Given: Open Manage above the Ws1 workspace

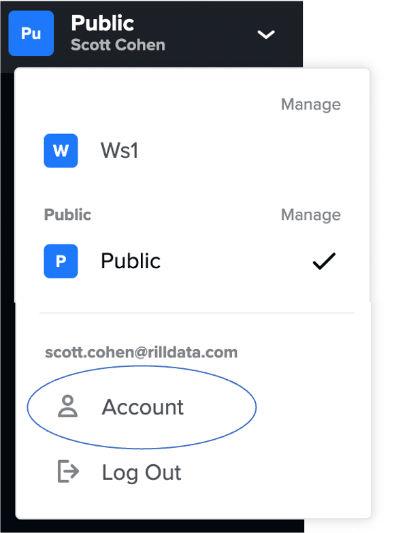Looking at the screenshot, I should tap(311, 104).
